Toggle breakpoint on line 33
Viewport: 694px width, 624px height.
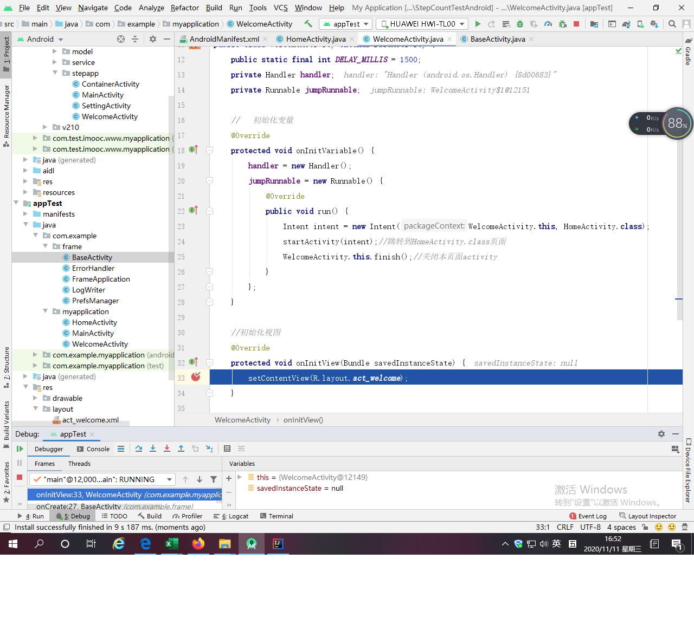point(196,377)
